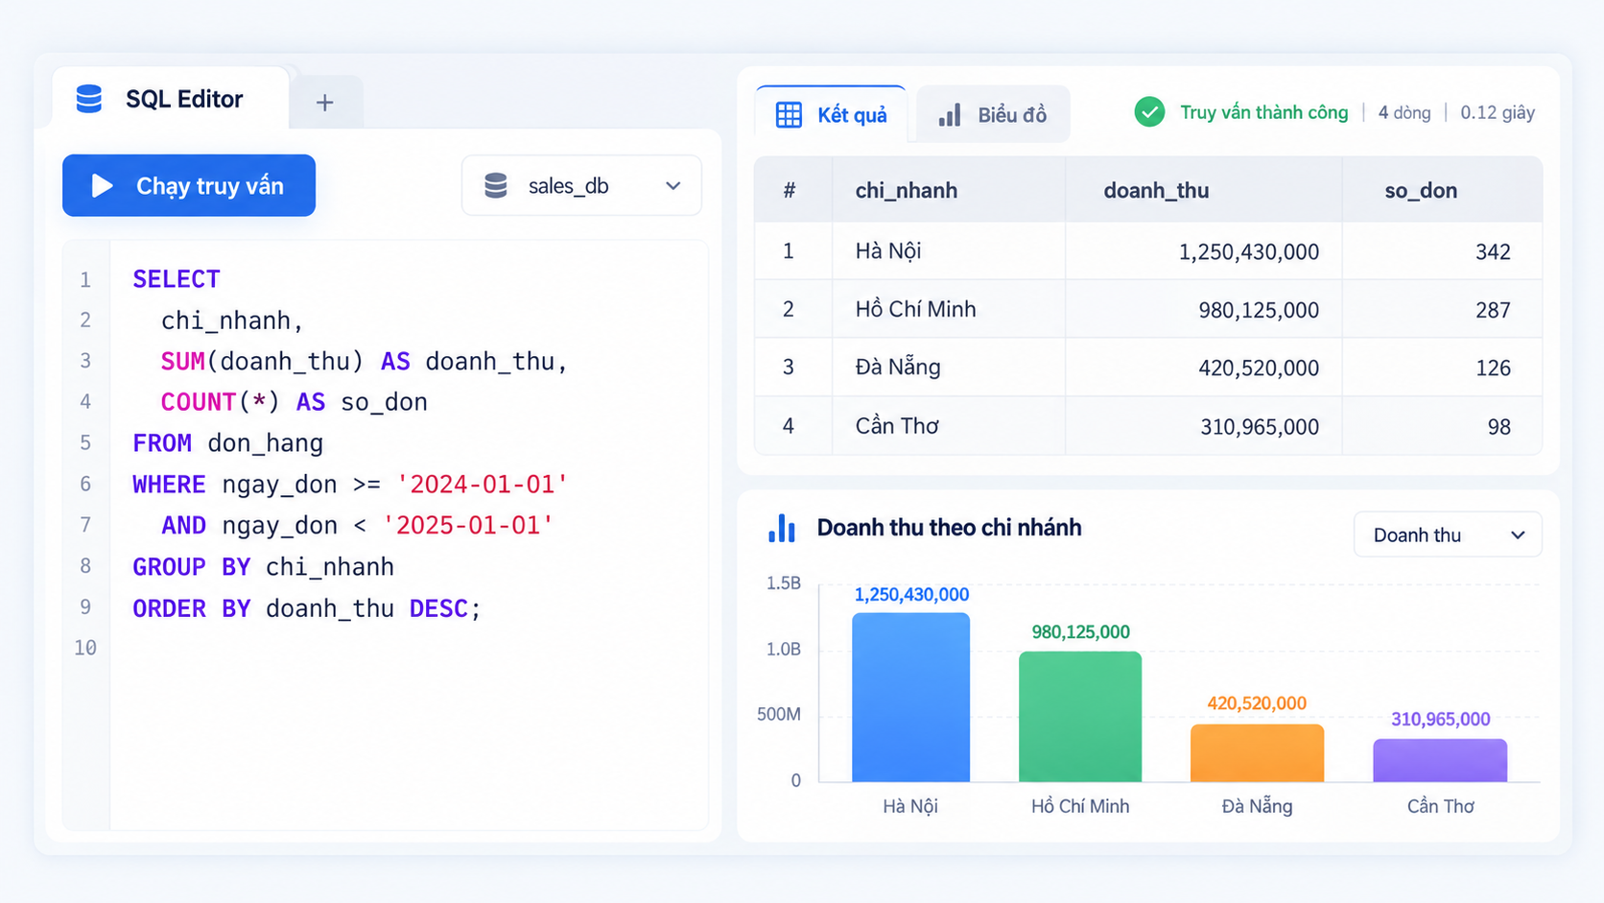1604x903 pixels.
Task: Switch to the Biểu đồ tab
Action: coord(993,115)
